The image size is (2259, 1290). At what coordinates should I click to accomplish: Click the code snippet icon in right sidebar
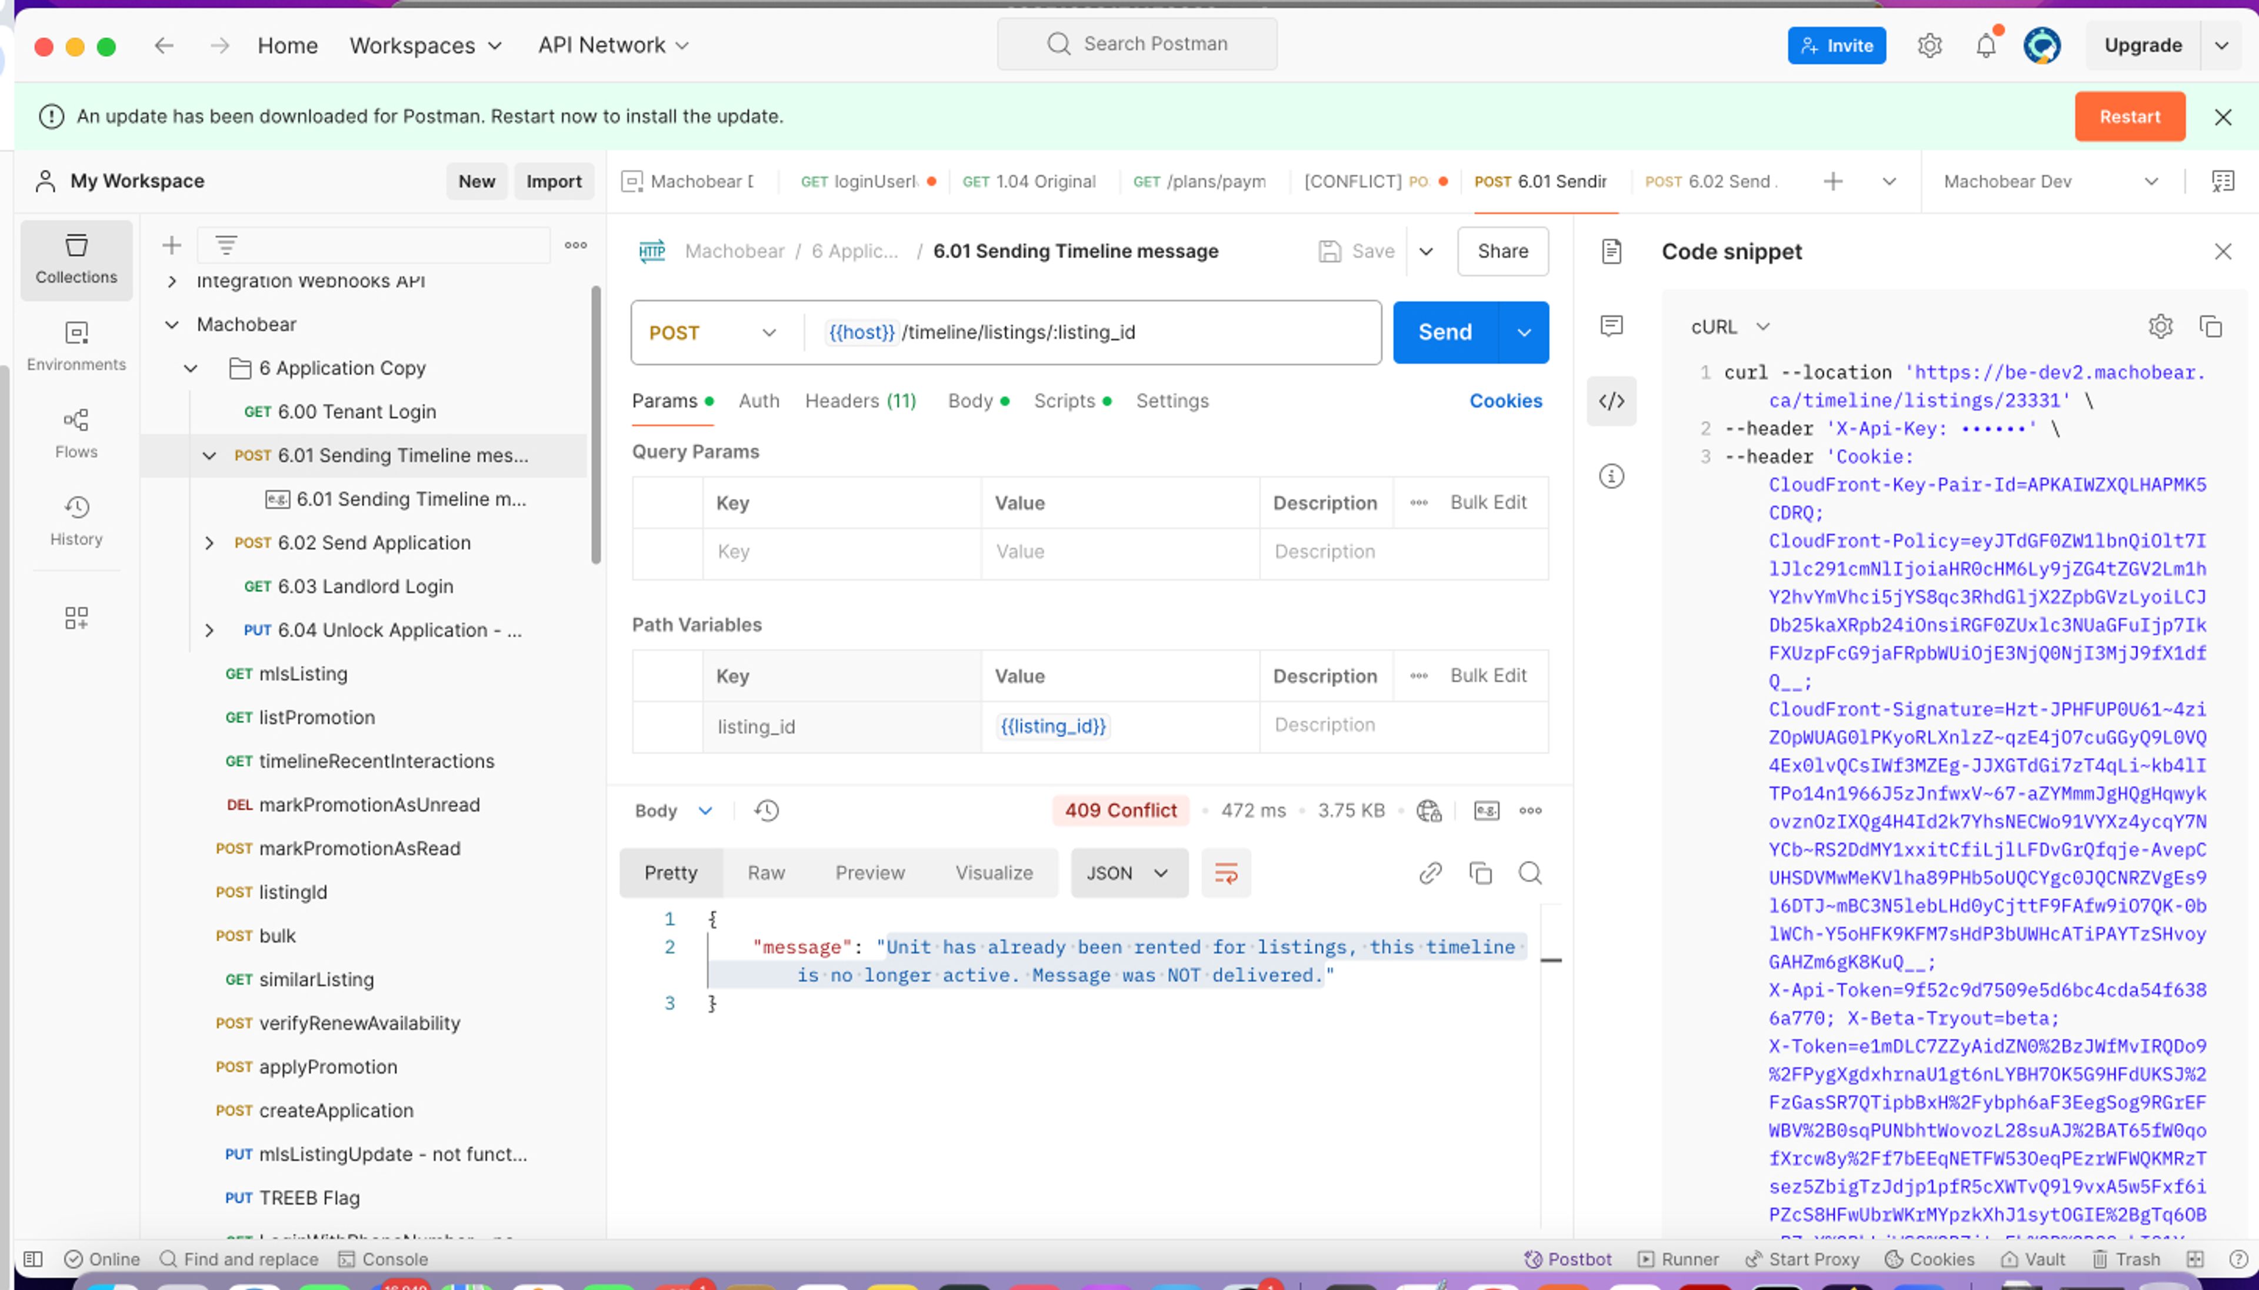[x=1611, y=401]
